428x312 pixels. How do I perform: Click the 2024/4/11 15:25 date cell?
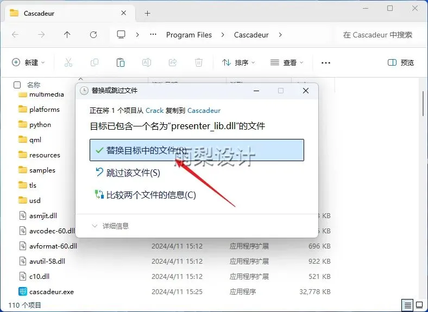[177, 291]
